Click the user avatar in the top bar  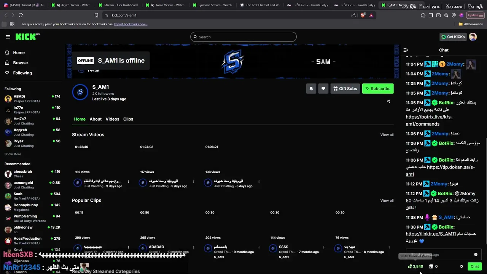(473, 37)
